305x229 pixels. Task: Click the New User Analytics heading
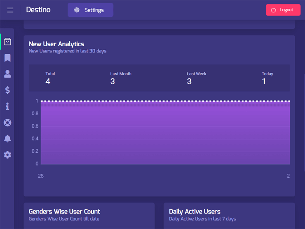pos(57,44)
